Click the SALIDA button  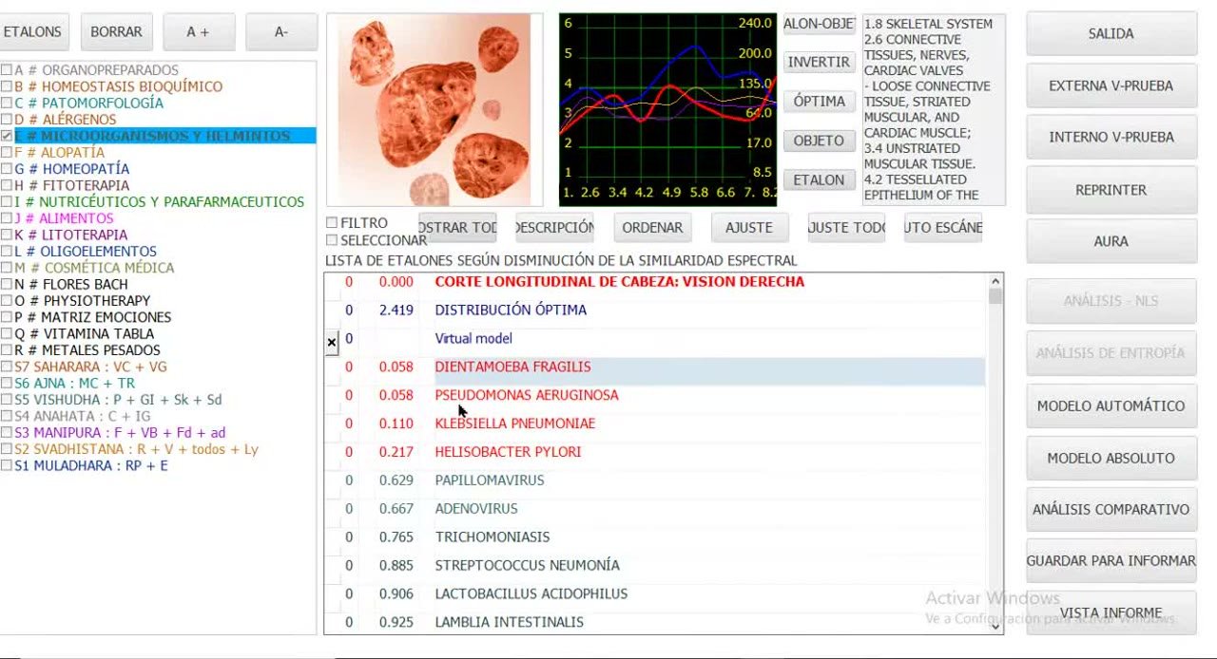point(1111,33)
